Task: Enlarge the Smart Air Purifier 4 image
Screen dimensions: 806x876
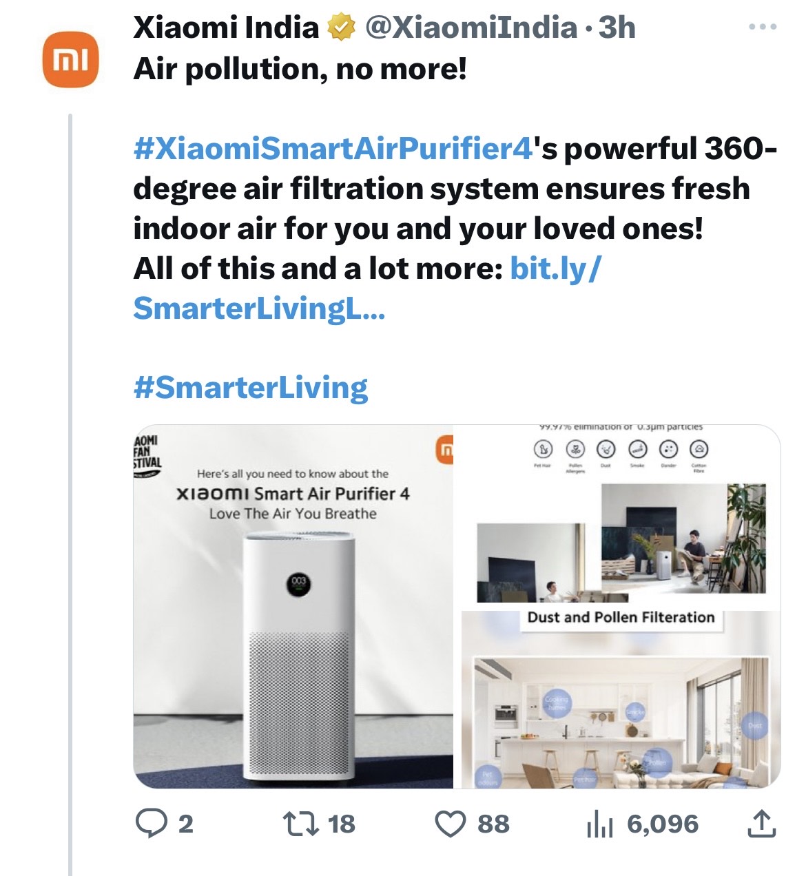Action: pos(293,607)
